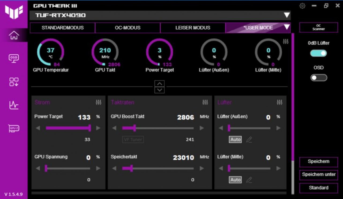Screen dimensions: 343x199
Task: Open the monitoring graph sidebar icon
Action: coord(14,105)
